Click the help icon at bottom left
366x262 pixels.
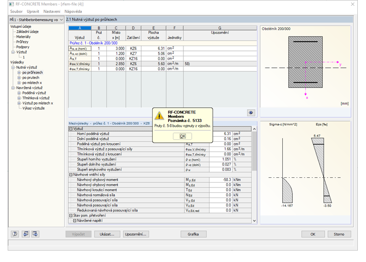(x=15, y=234)
